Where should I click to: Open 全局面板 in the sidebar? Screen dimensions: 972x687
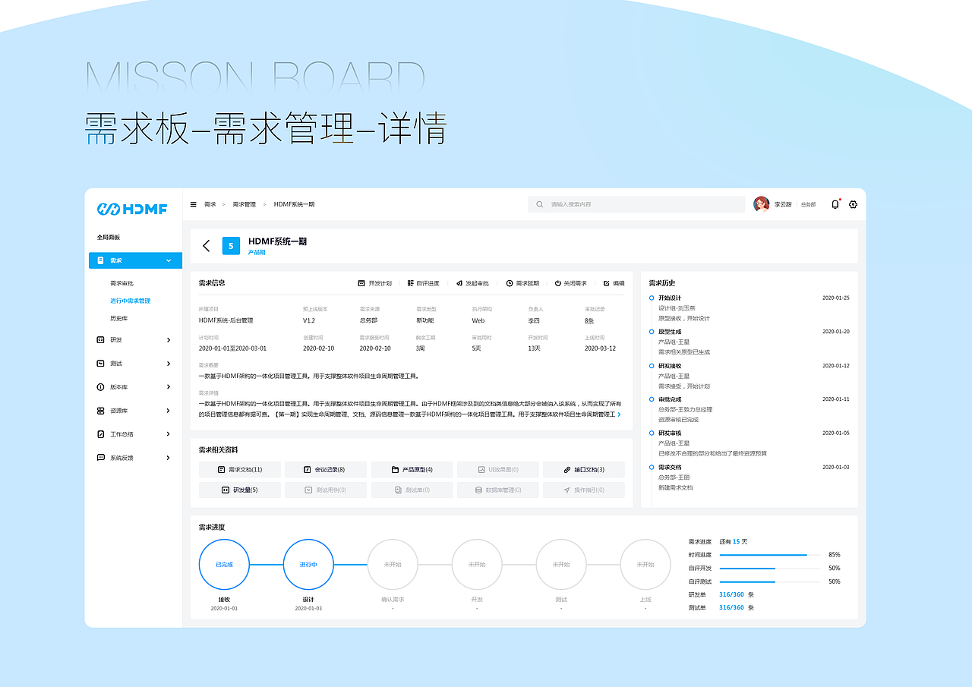click(x=109, y=238)
